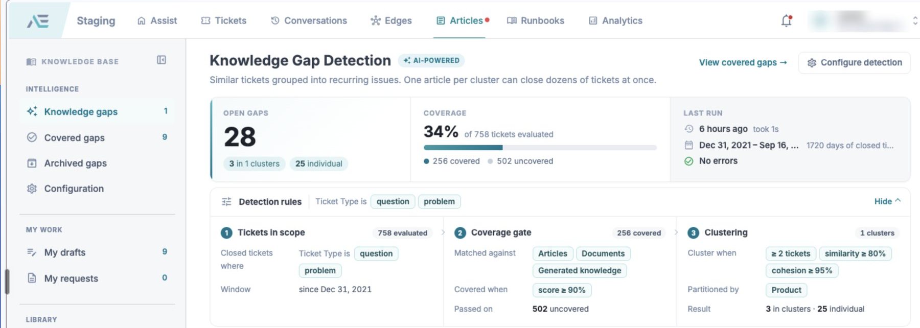920x328 pixels.
Task: Open the notifications bell
Action: point(787,20)
